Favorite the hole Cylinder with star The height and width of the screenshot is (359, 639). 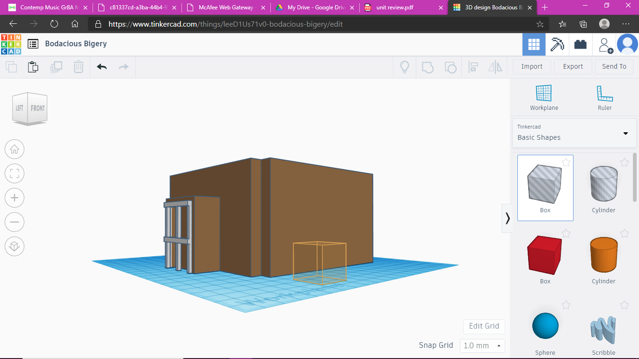624,163
